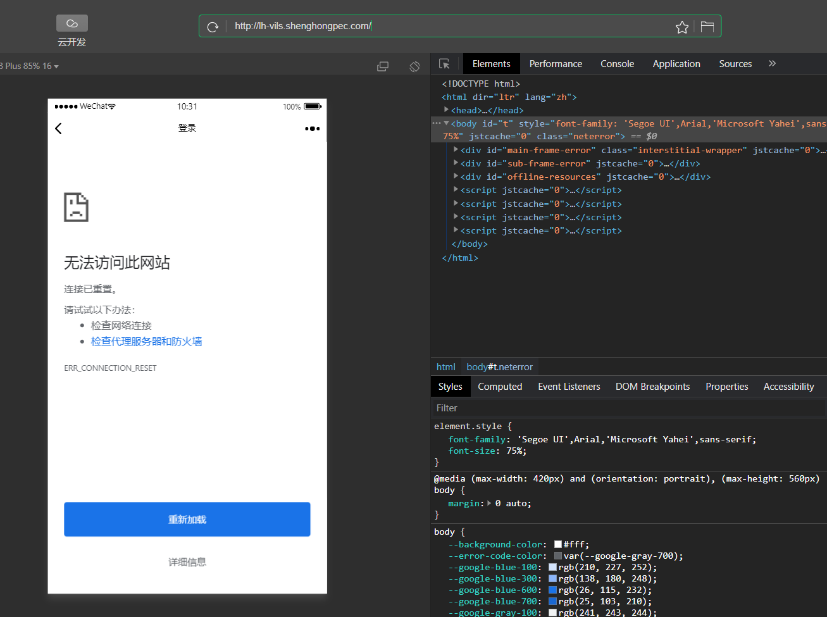Open the Console tab
The image size is (827, 617).
pyautogui.click(x=617, y=64)
